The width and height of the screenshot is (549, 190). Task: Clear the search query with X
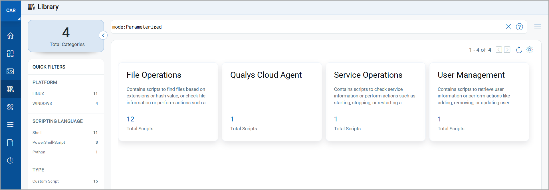point(508,27)
